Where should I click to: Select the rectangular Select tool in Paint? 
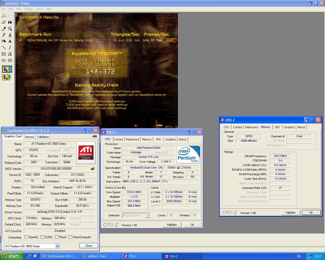tap(10, 16)
